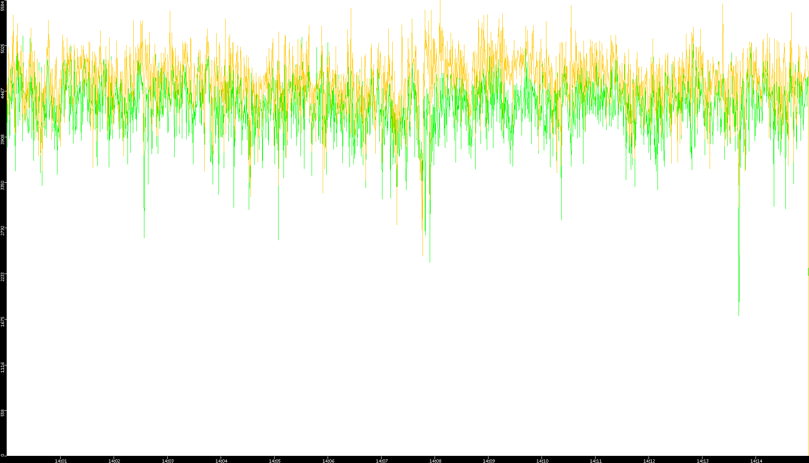This screenshot has width=809, height=463.
Task: Select the 14:09 tick label
Action: click(489, 461)
